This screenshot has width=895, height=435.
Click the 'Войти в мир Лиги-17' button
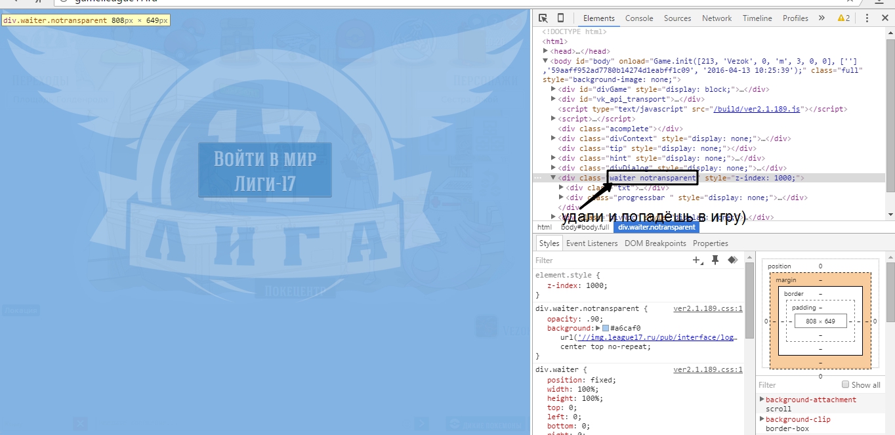(265, 170)
